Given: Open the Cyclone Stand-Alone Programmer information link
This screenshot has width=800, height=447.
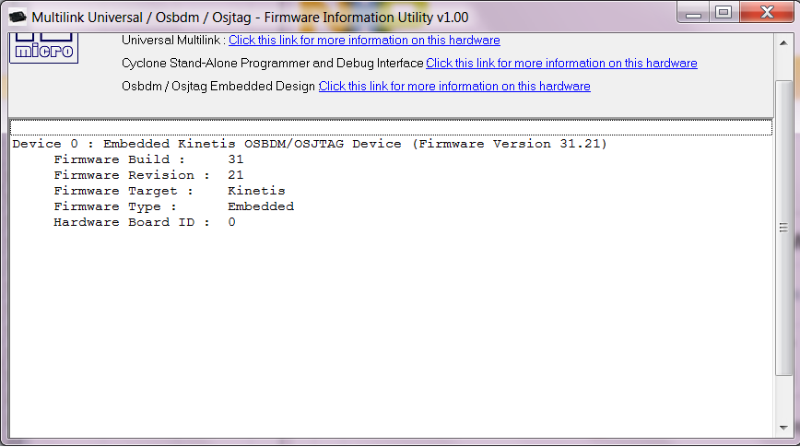Looking at the screenshot, I should point(561,64).
